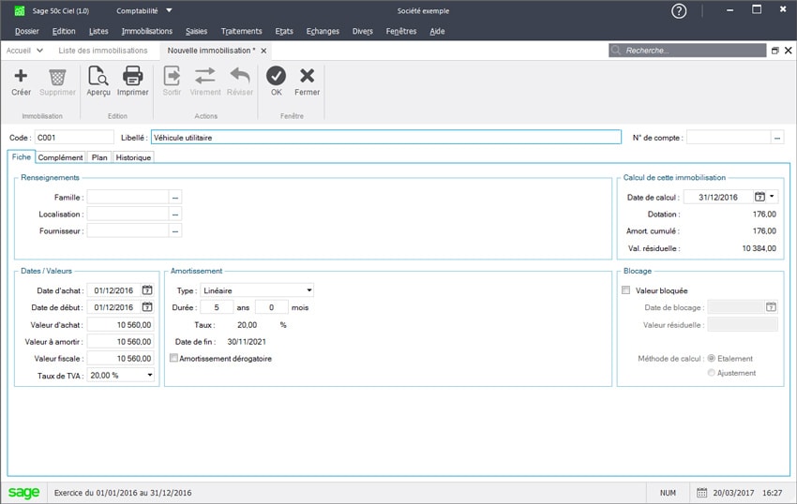Browse Famille with the ellipsis button
The width and height of the screenshot is (797, 504).
(175, 198)
